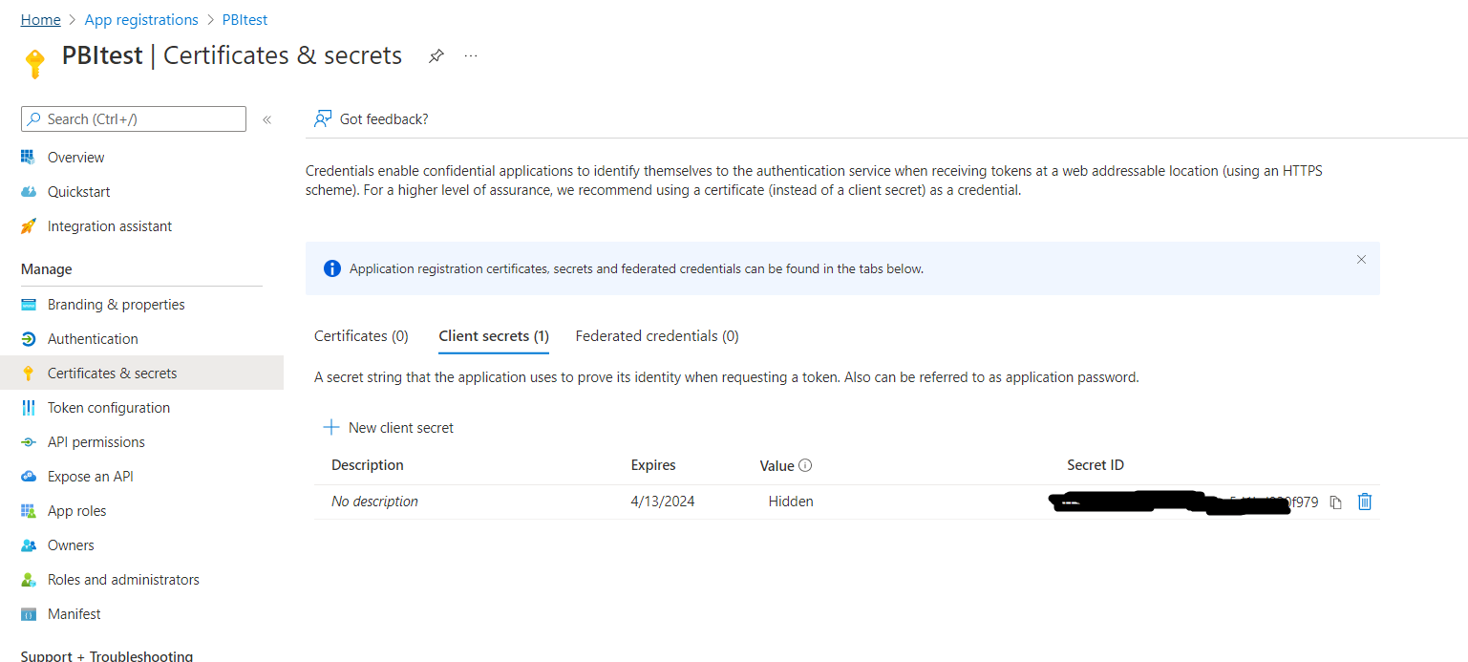This screenshot has width=1468, height=662.
Task: Open Expose an API
Action: click(x=91, y=476)
